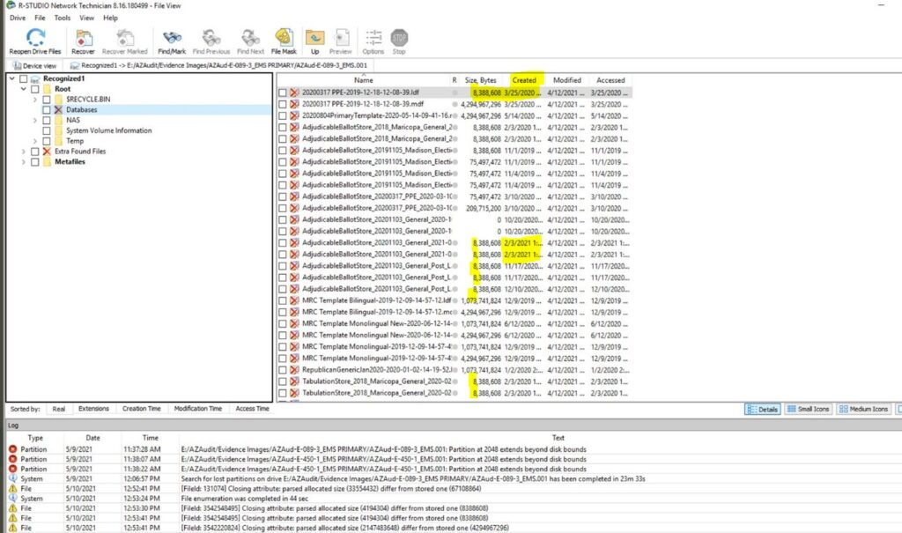The image size is (902, 533).
Task: Click the Recover toolbar icon
Action: [83, 38]
